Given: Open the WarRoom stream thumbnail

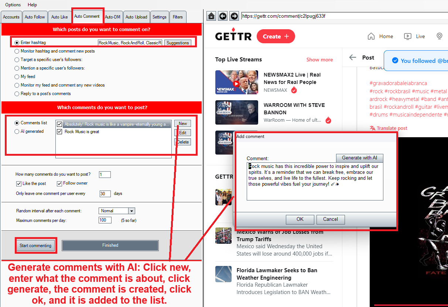Looking at the screenshot, I should (237, 112).
